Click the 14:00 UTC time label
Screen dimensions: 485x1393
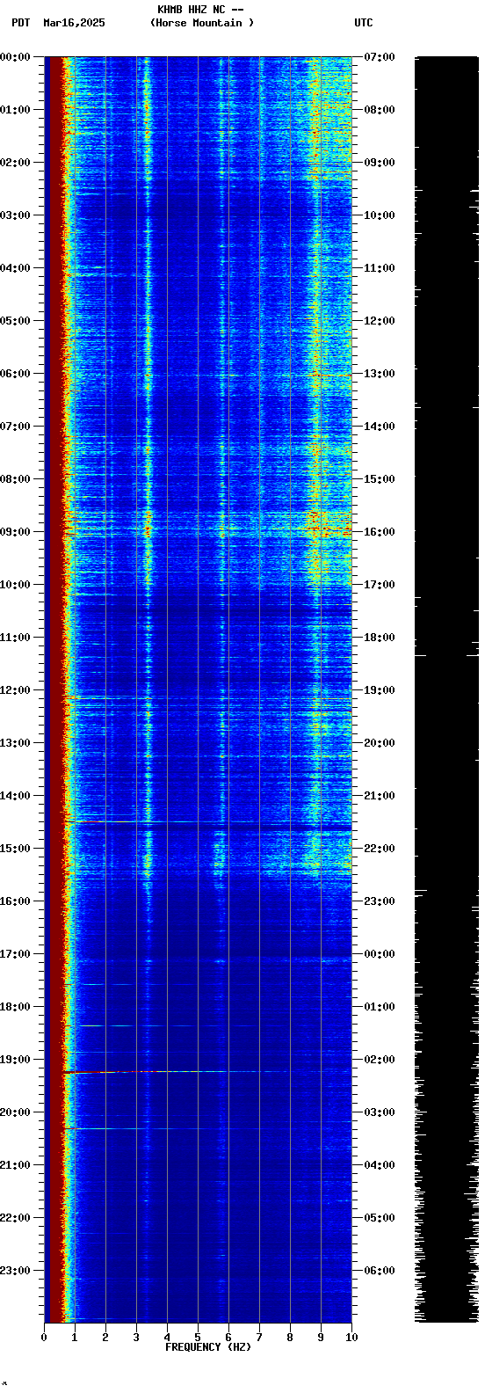[380, 427]
